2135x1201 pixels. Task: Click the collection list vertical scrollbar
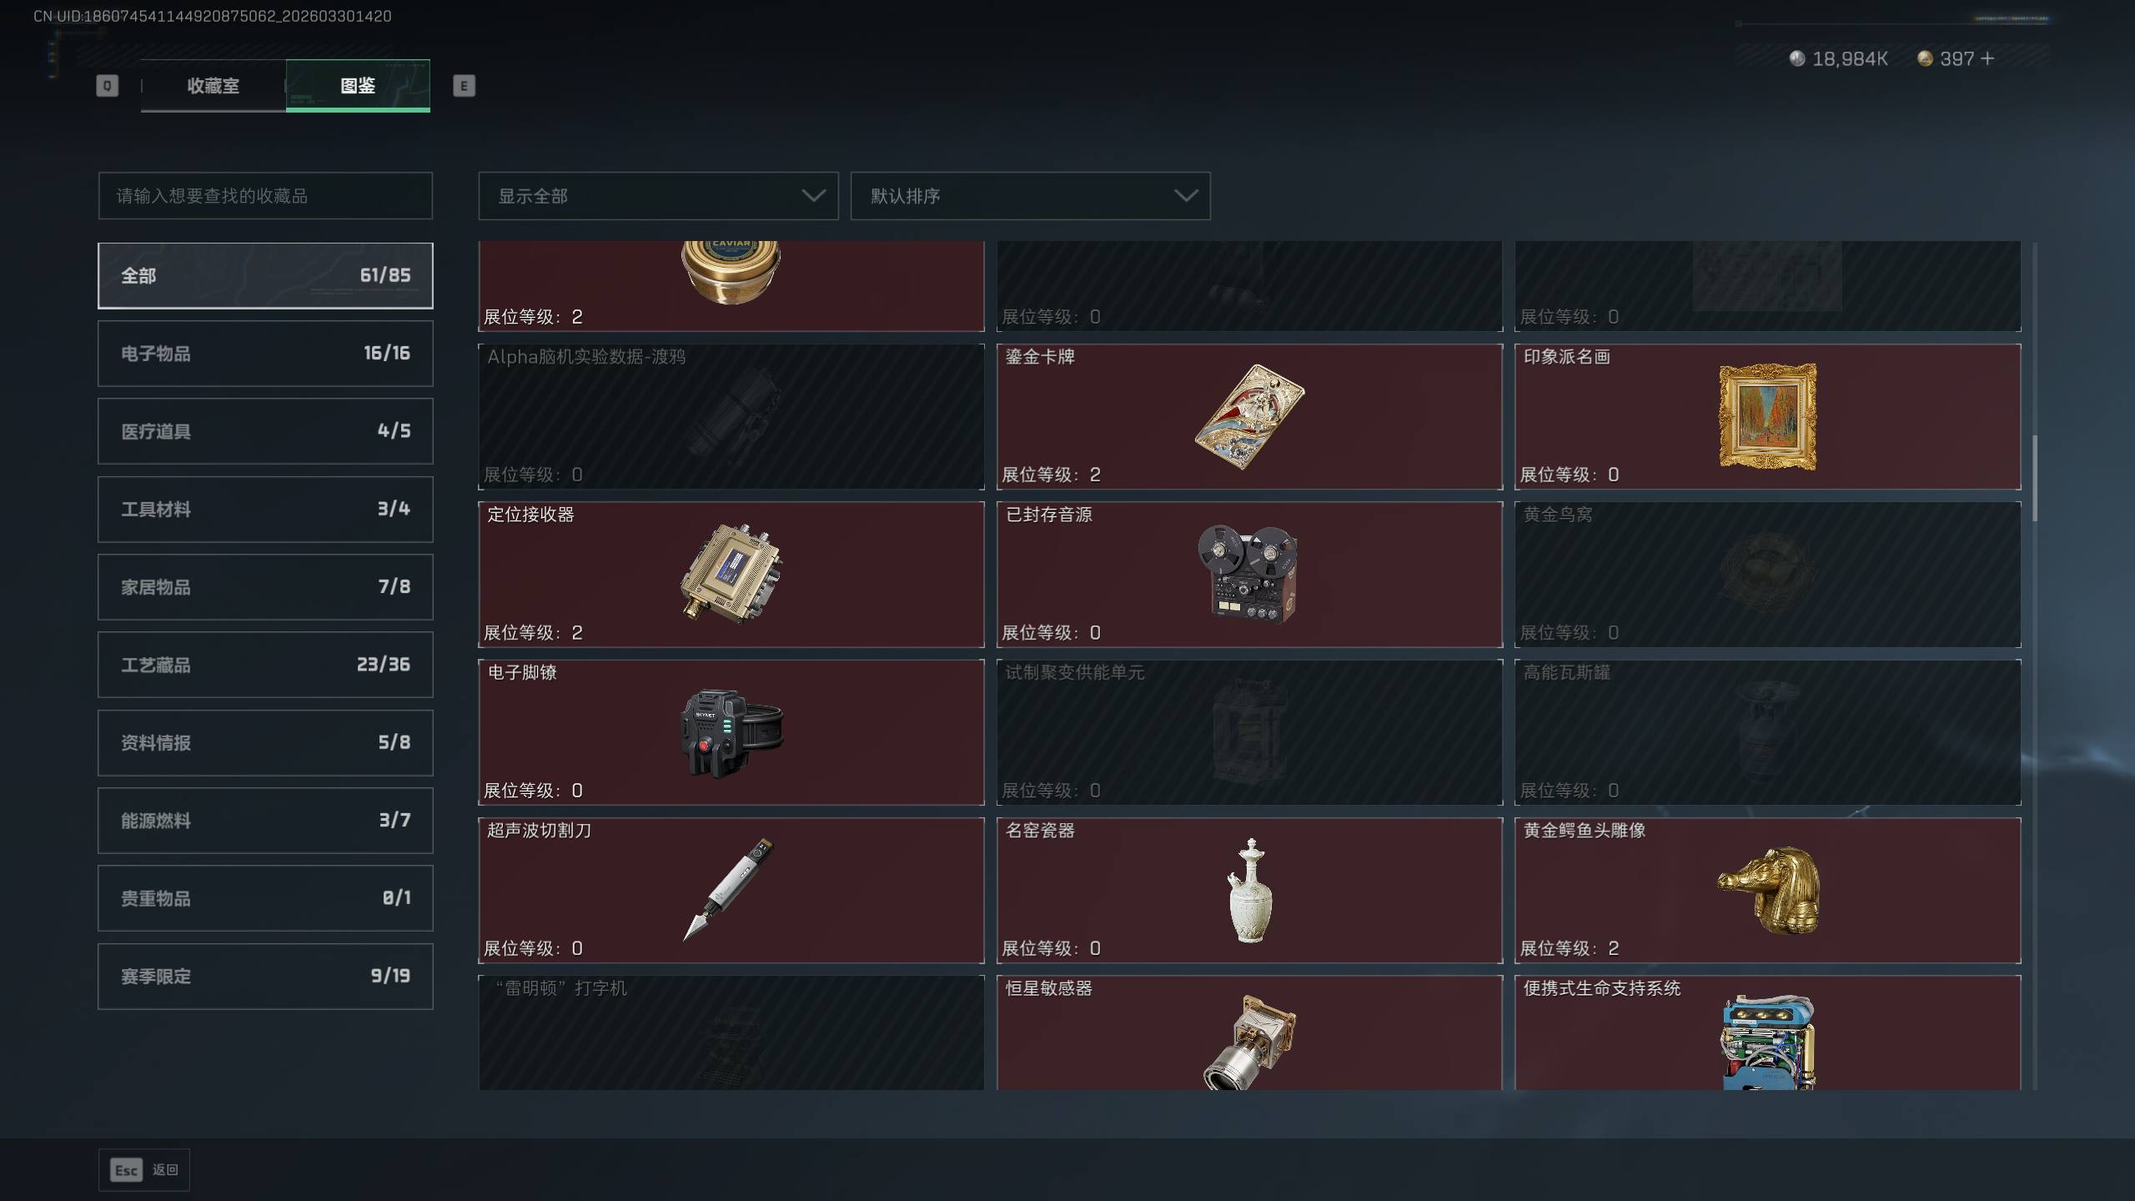pos(2035,478)
